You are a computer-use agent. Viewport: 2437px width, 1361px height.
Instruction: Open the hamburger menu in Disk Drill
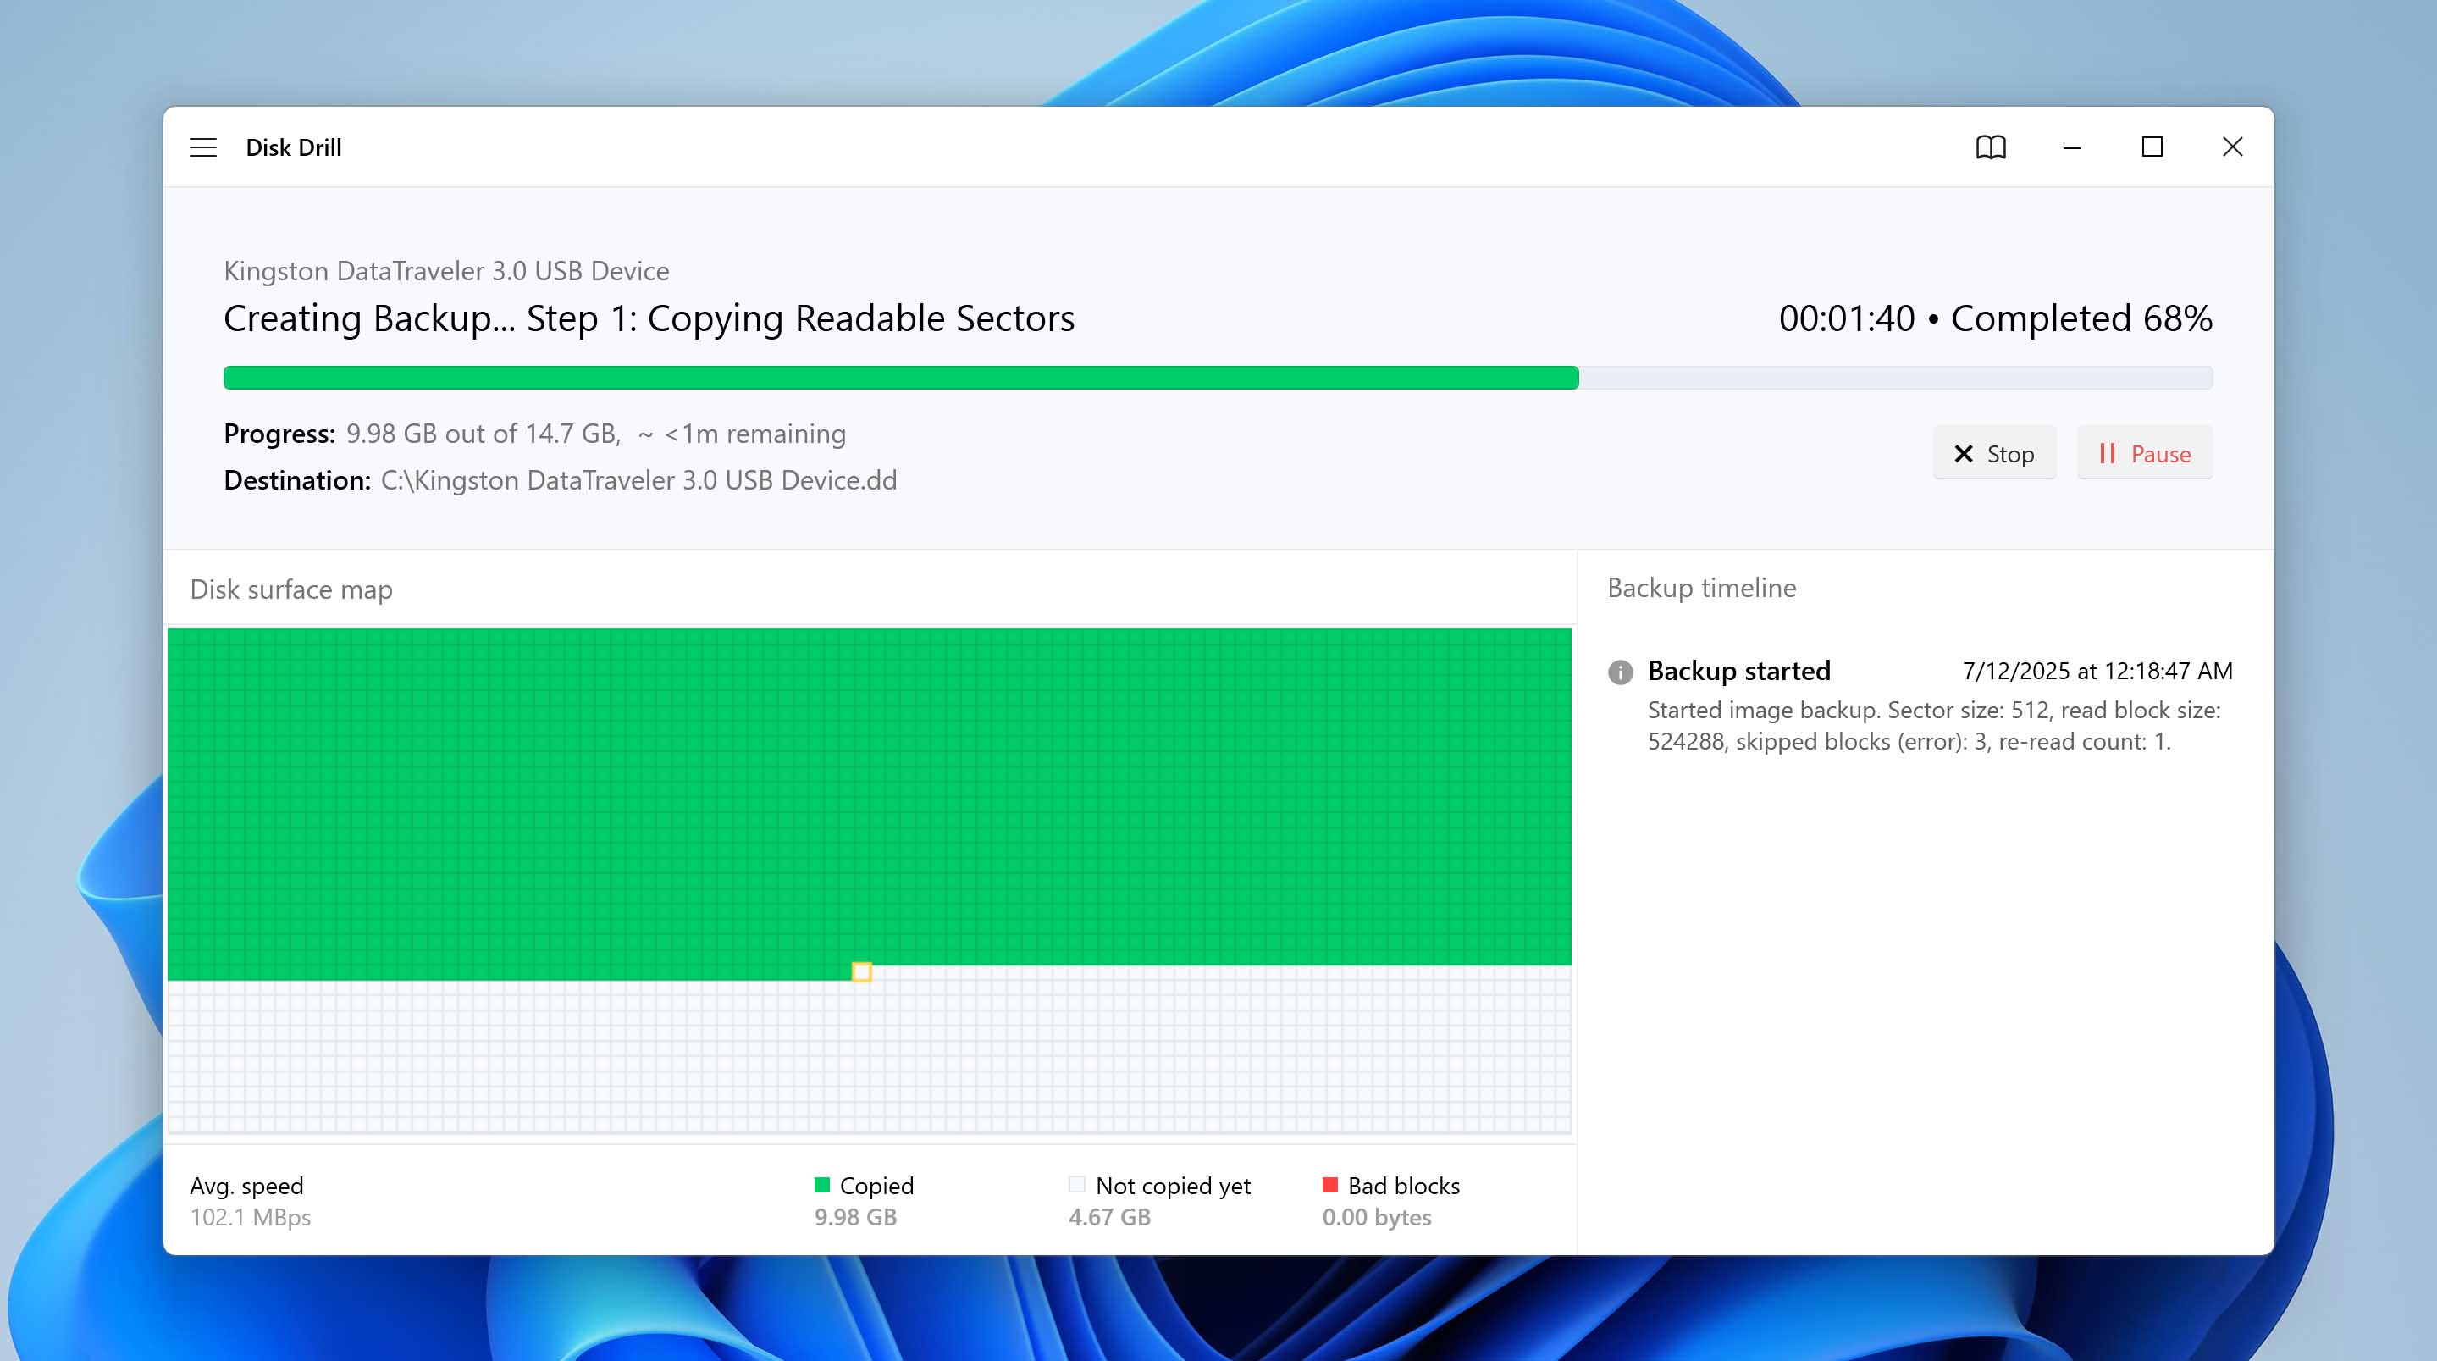[x=202, y=147]
